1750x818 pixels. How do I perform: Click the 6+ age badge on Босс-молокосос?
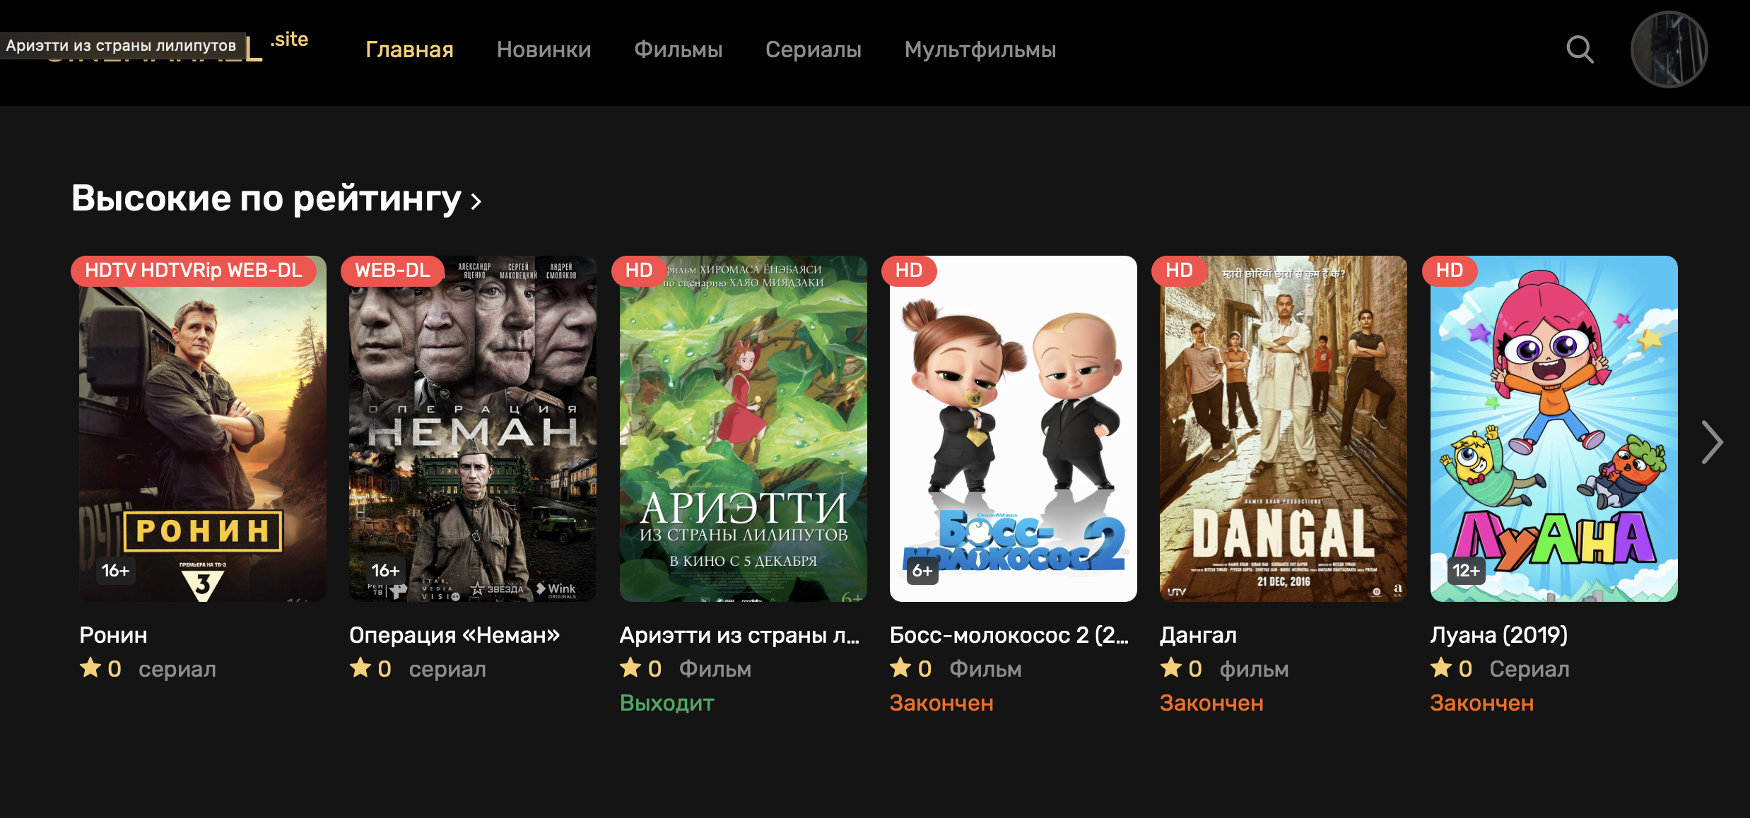922,571
